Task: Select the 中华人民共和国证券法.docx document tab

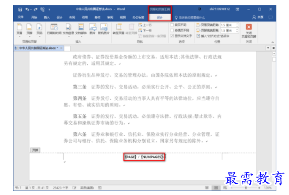Action: click(38, 48)
